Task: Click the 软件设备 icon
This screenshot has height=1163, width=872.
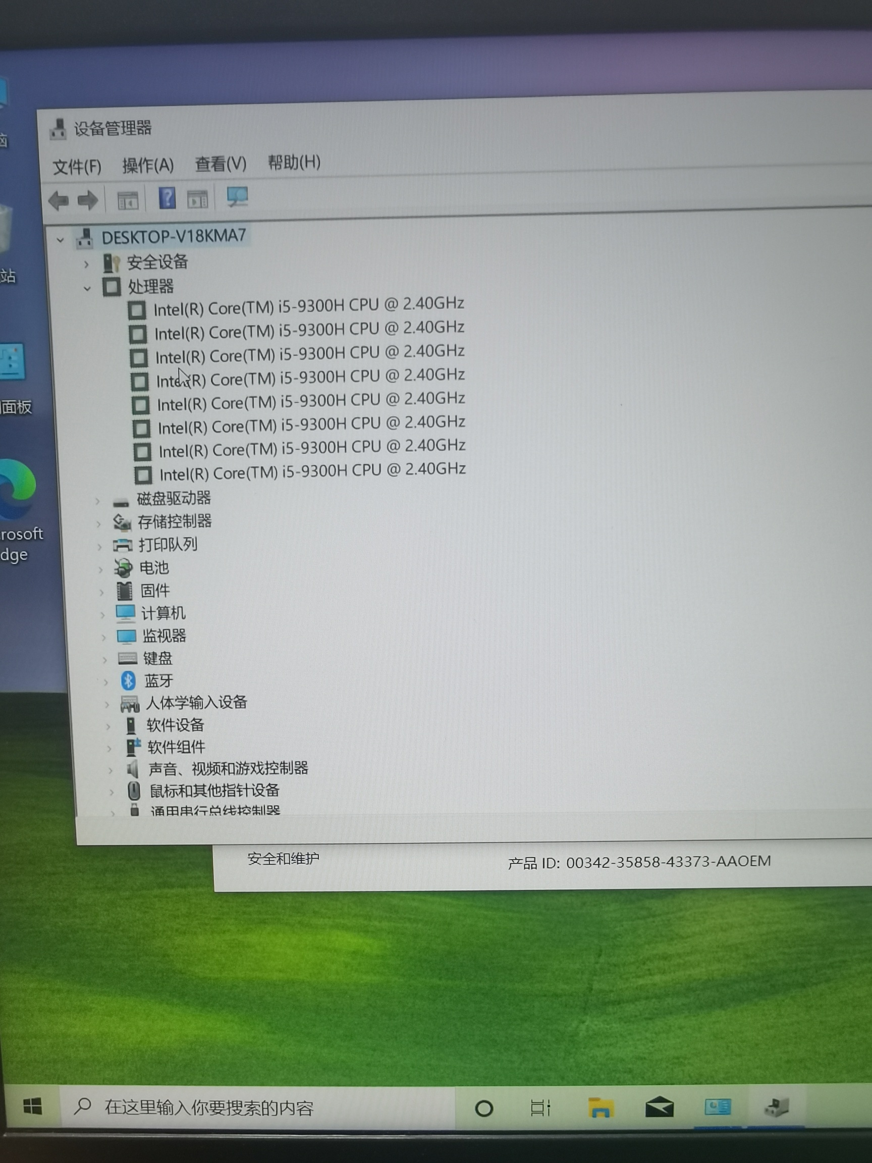Action: coord(131,725)
